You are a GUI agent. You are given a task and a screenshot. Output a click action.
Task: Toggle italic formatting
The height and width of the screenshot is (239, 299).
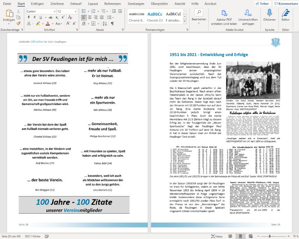point(35,18)
